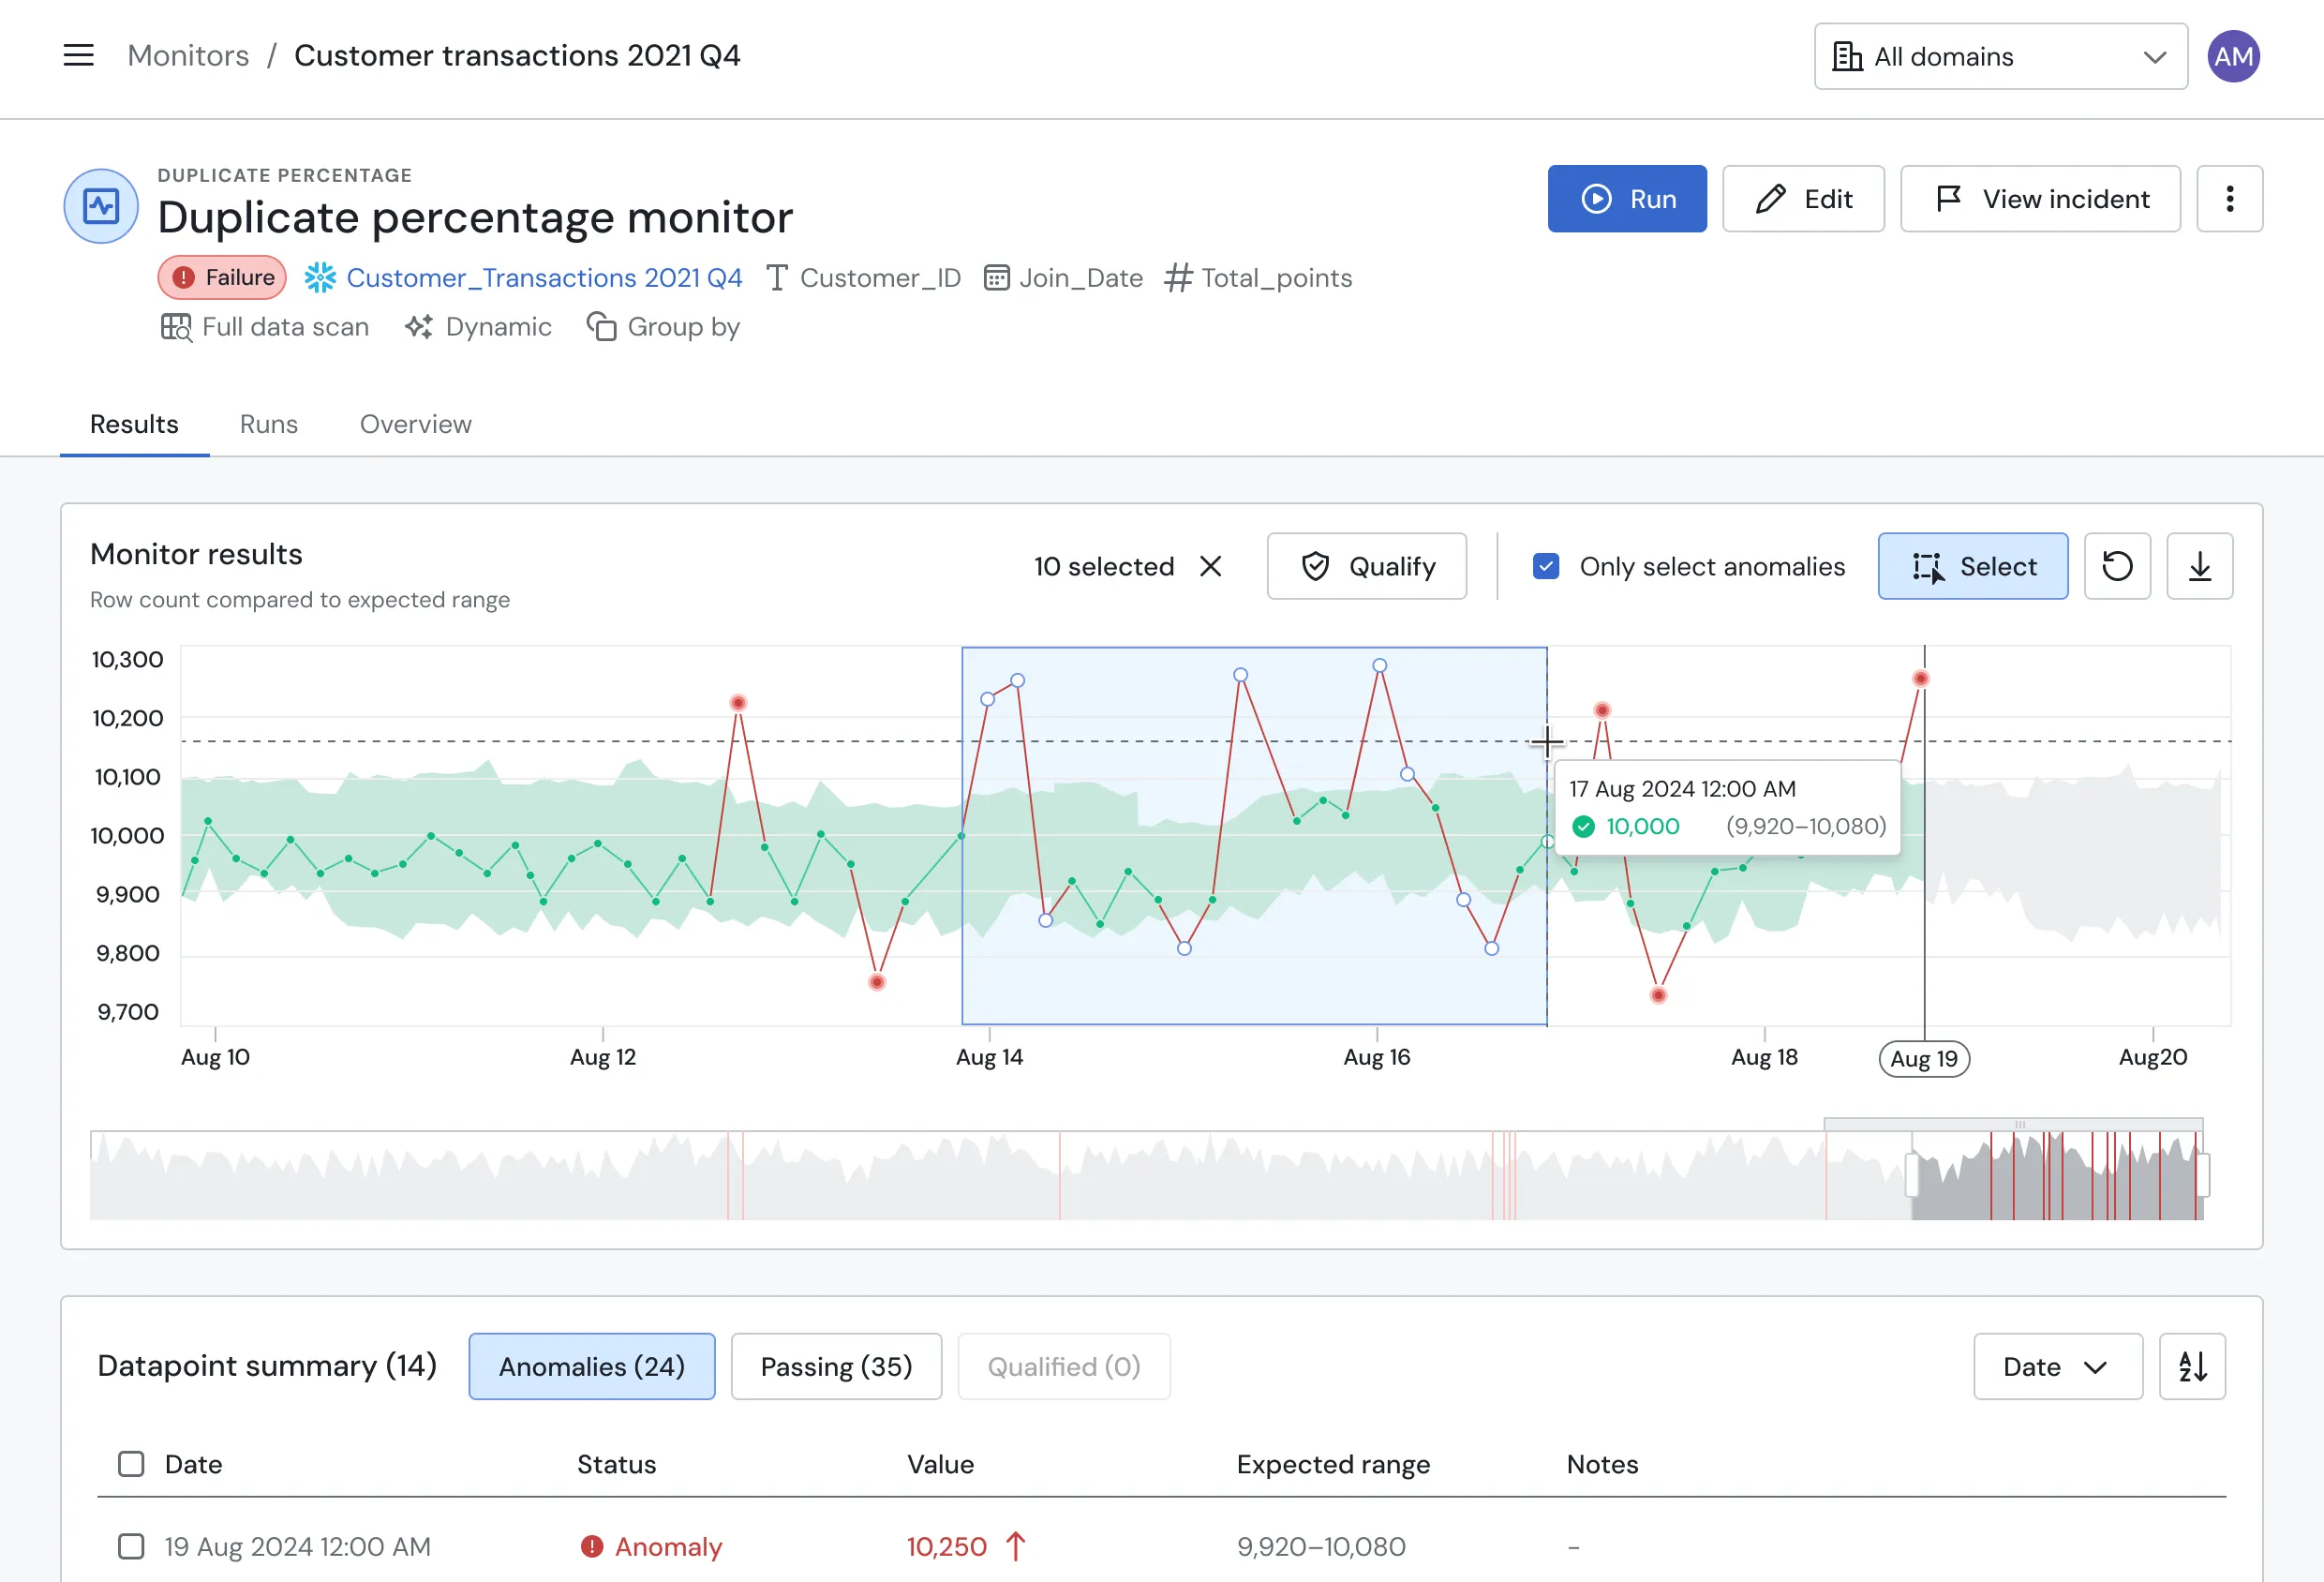The image size is (2324, 1582).
Task: Click the Group by icon
Action: click(601, 327)
